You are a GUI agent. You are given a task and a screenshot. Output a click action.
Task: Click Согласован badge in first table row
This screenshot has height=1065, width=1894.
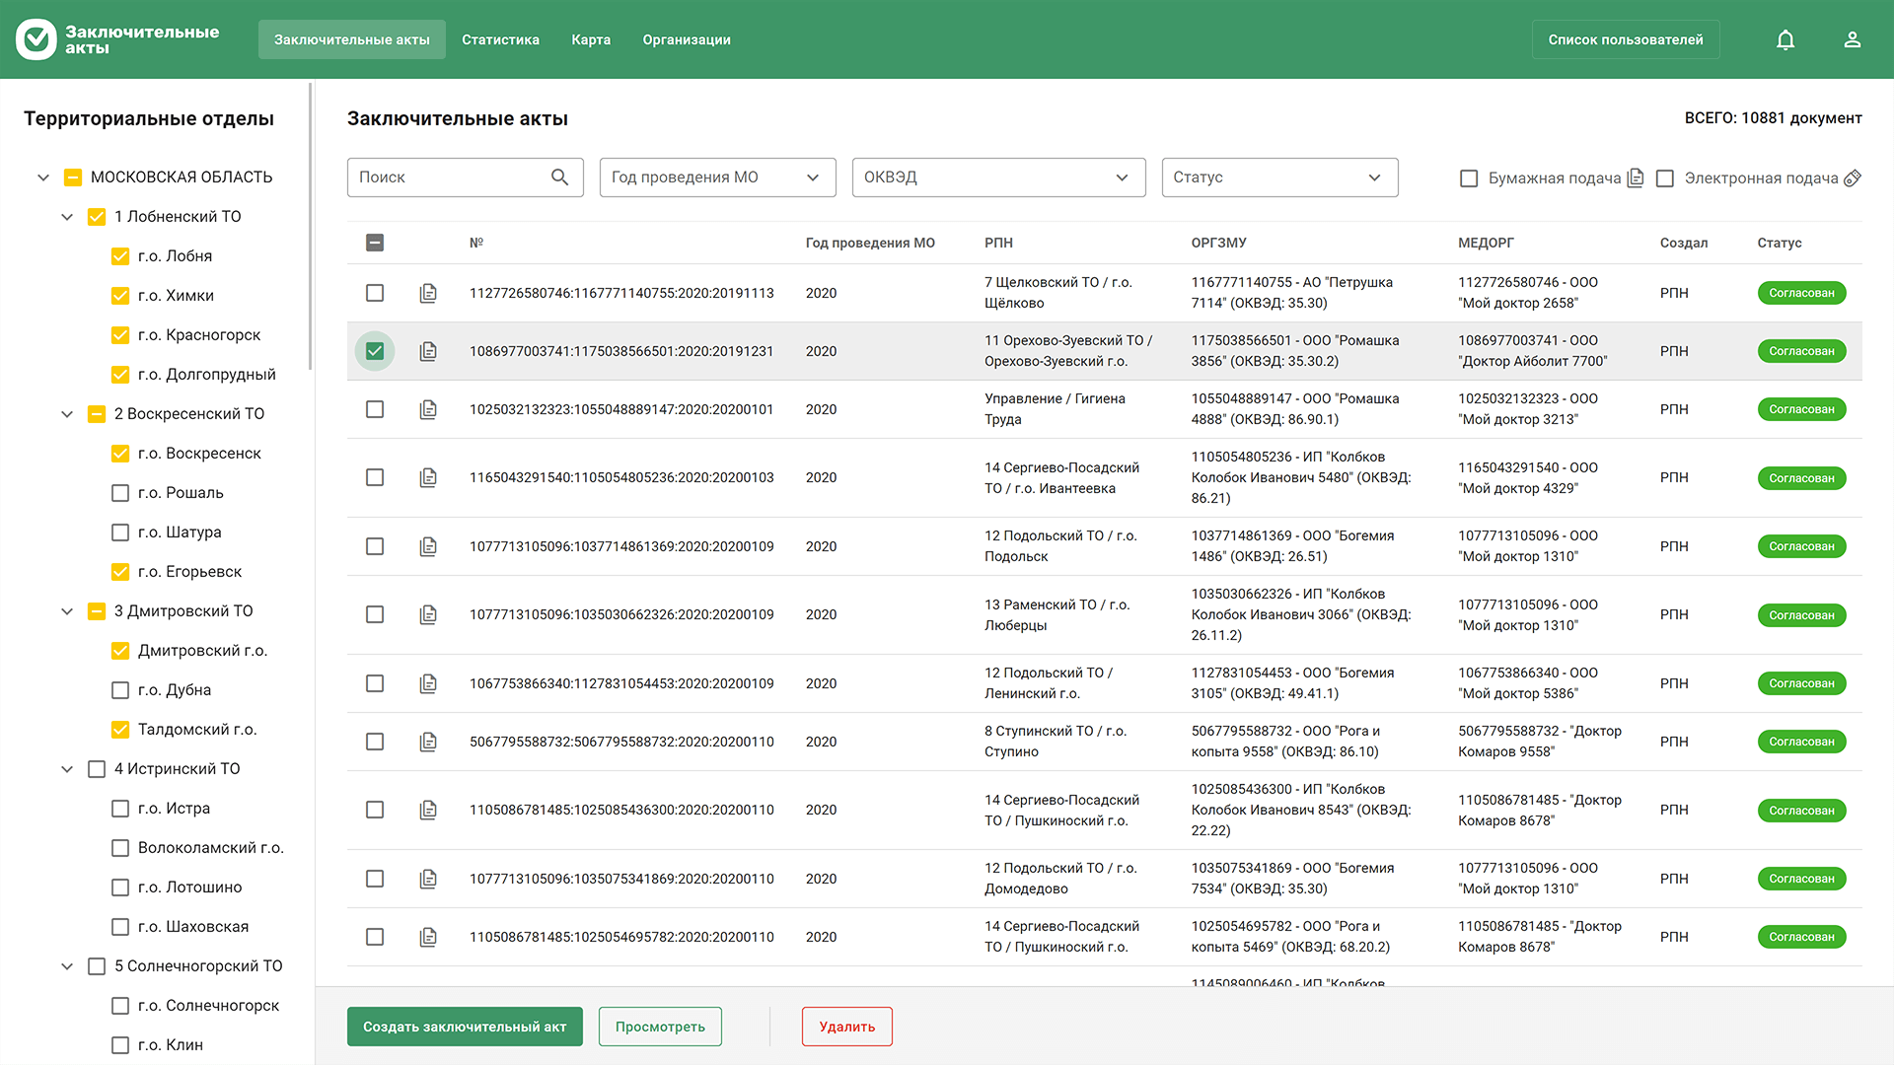(1801, 293)
